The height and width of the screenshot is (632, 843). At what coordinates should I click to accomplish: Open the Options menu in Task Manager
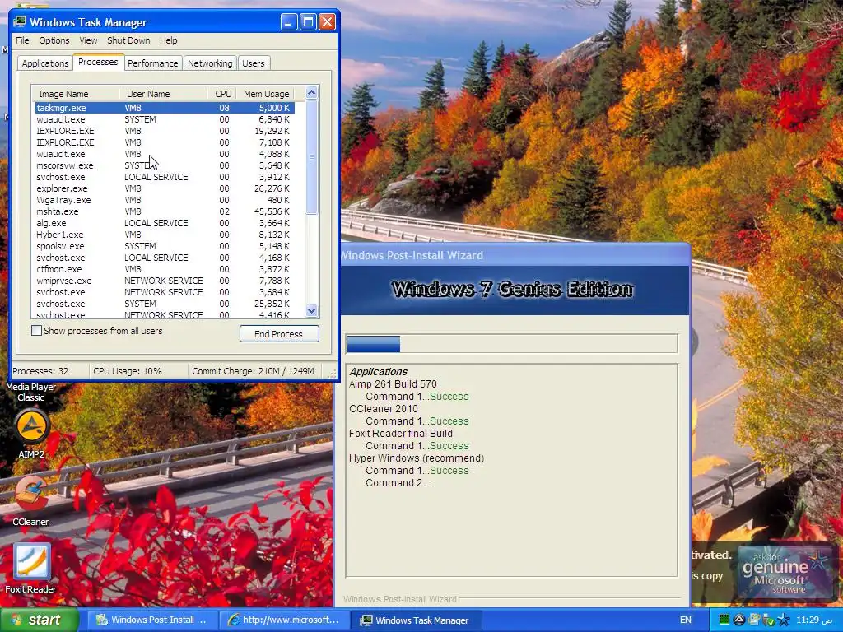pyautogui.click(x=54, y=40)
